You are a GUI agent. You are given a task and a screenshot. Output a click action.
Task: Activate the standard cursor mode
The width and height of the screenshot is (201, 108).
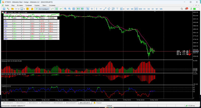88,9
